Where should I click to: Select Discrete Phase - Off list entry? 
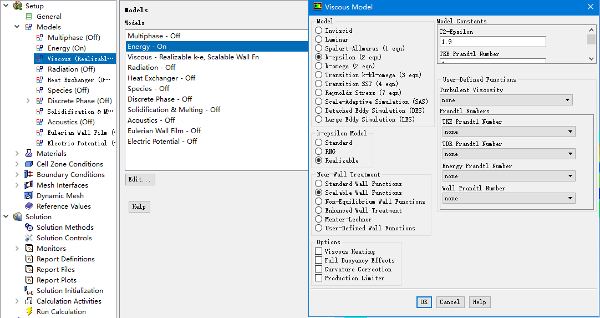click(x=160, y=99)
